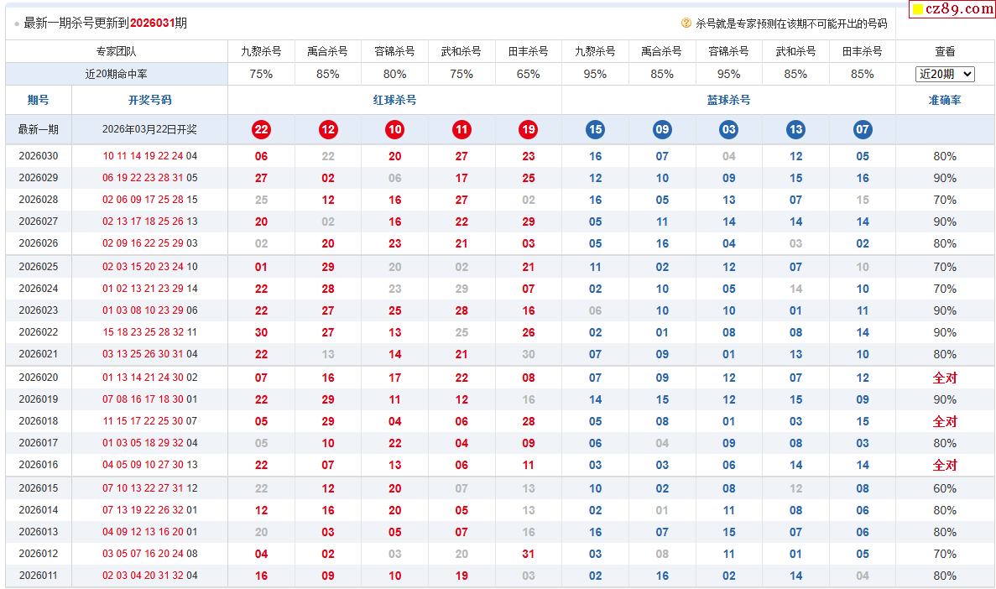The width and height of the screenshot is (996, 589).
Task: Click draw numbers 10 11 14 19 22 24 04
Action: 150,156
